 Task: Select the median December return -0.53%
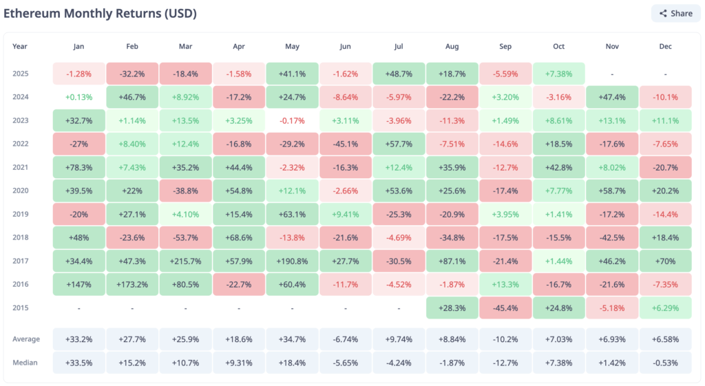pyautogui.click(x=665, y=363)
